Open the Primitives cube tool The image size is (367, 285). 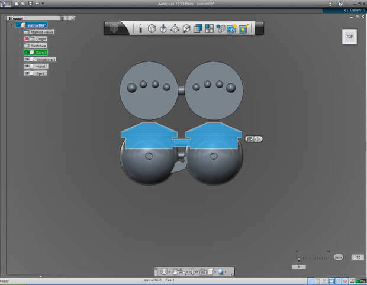tap(152, 28)
